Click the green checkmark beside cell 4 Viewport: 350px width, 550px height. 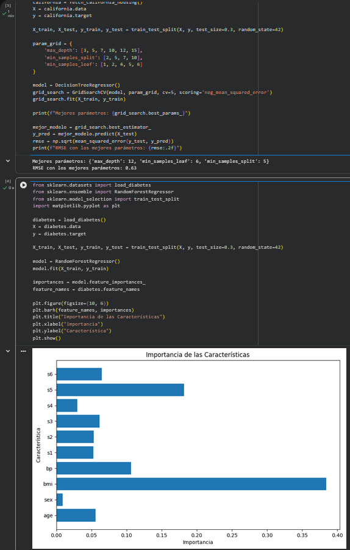(x=5, y=188)
